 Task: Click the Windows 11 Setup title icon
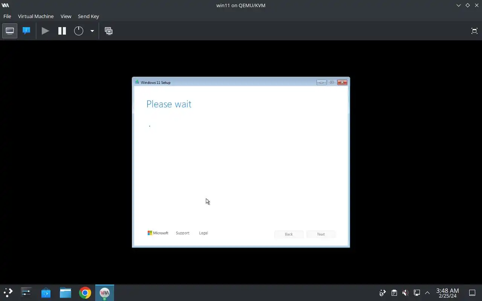coord(137,82)
